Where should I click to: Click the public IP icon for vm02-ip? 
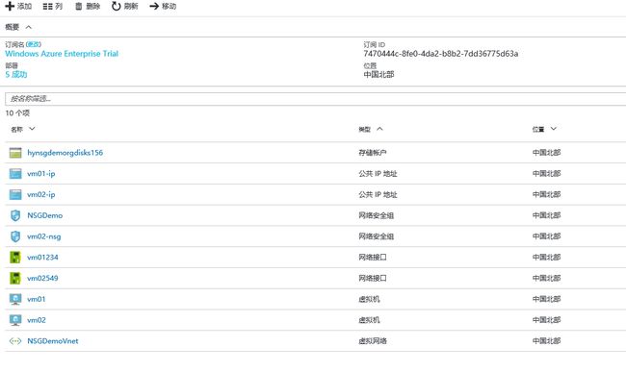15,194
